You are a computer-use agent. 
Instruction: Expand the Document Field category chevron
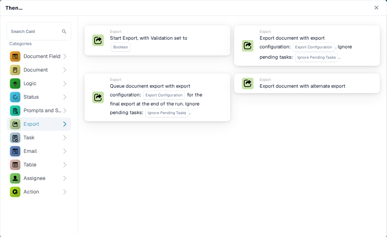click(x=65, y=56)
